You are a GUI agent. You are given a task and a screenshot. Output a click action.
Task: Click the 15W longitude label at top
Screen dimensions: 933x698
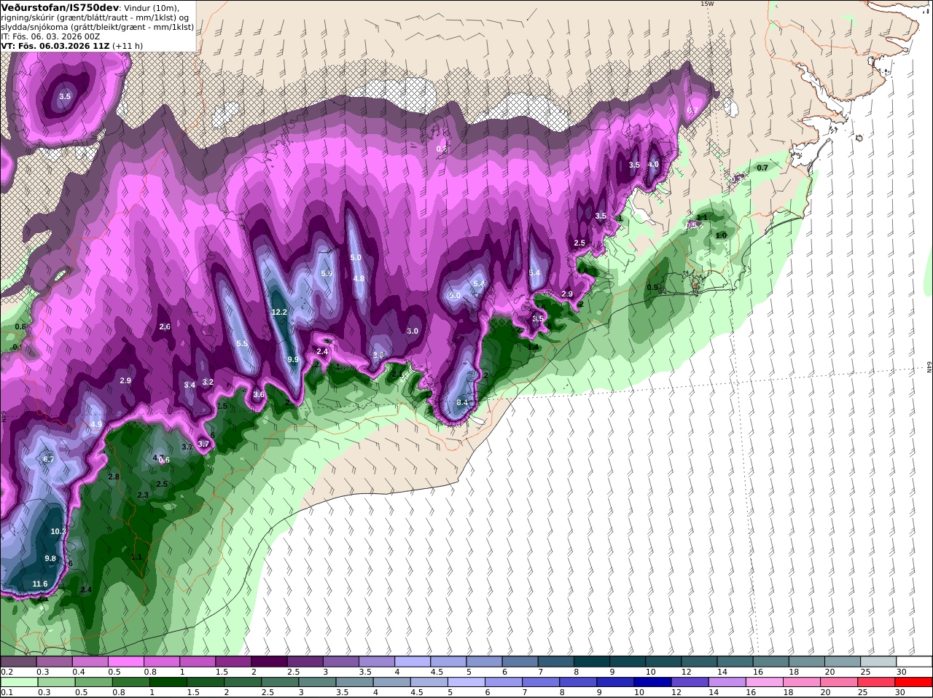click(706, 4)
